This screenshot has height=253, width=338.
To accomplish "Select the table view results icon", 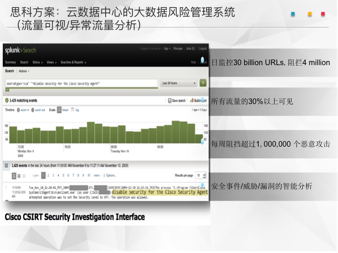I will [19, 176].
